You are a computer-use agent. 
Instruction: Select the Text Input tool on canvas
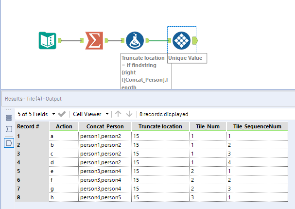(48, 40)
